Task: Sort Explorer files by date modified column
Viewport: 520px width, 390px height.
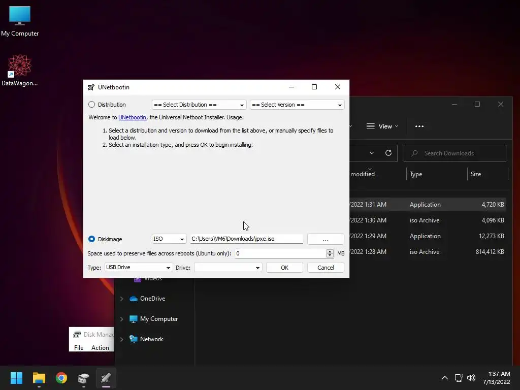Action: tap(362, 174)
